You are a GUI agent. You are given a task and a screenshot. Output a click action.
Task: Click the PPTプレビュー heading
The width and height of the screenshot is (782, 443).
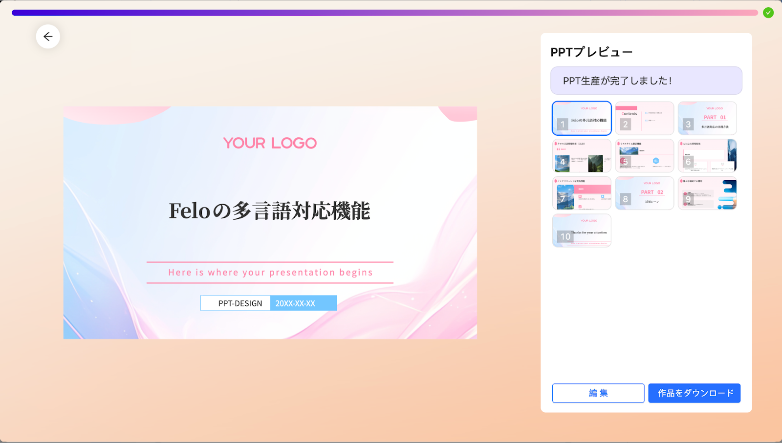(x=591, y=52)
